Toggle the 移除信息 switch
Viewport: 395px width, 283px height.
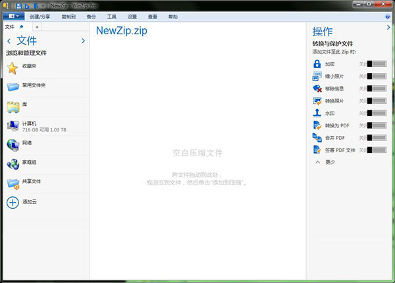point(377,89)
